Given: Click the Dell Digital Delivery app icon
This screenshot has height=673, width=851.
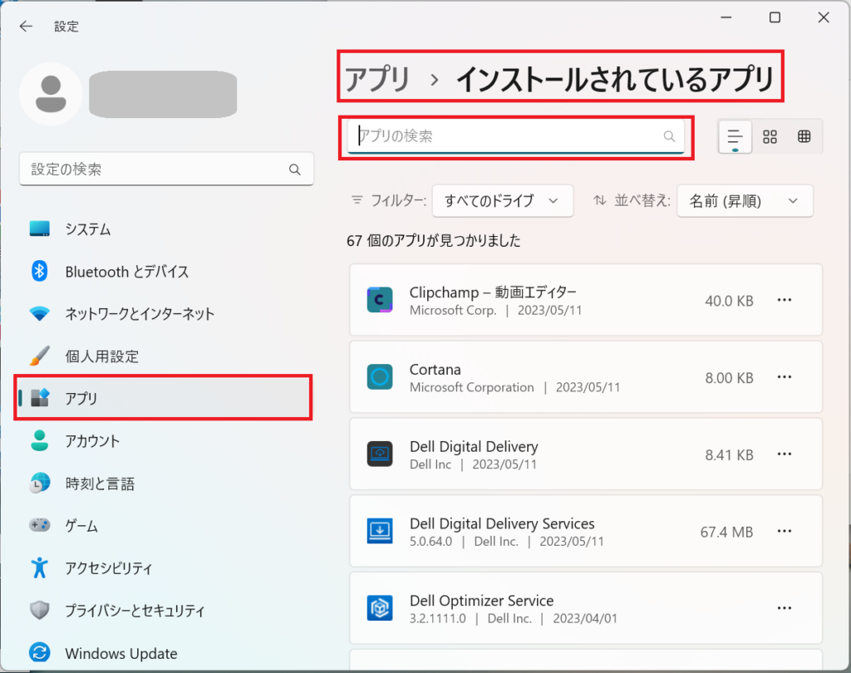Looking at the screenshot, I should [x=380, y=454].
